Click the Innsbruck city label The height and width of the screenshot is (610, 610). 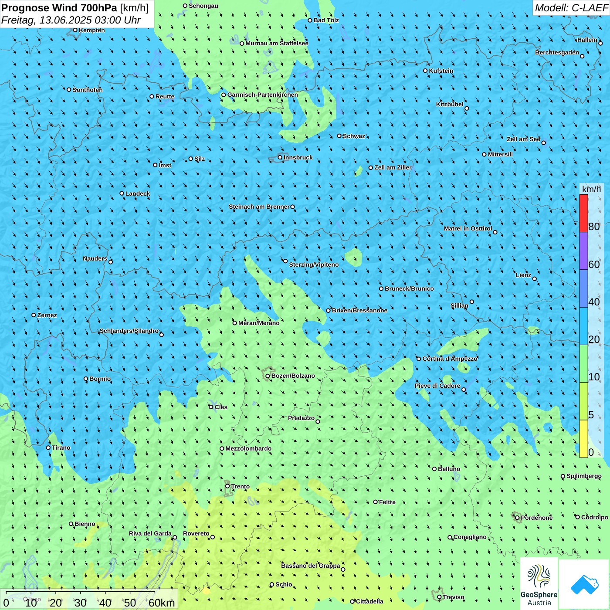(x=298, y=157)
